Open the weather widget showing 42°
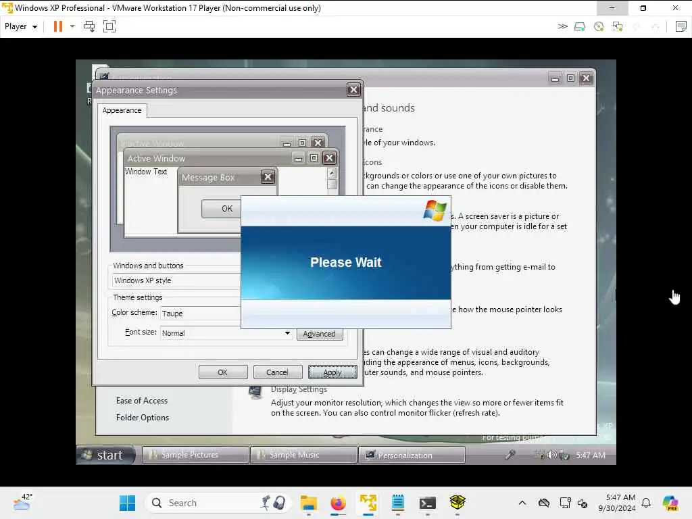 pyautogui.click(x=22, y=502)
